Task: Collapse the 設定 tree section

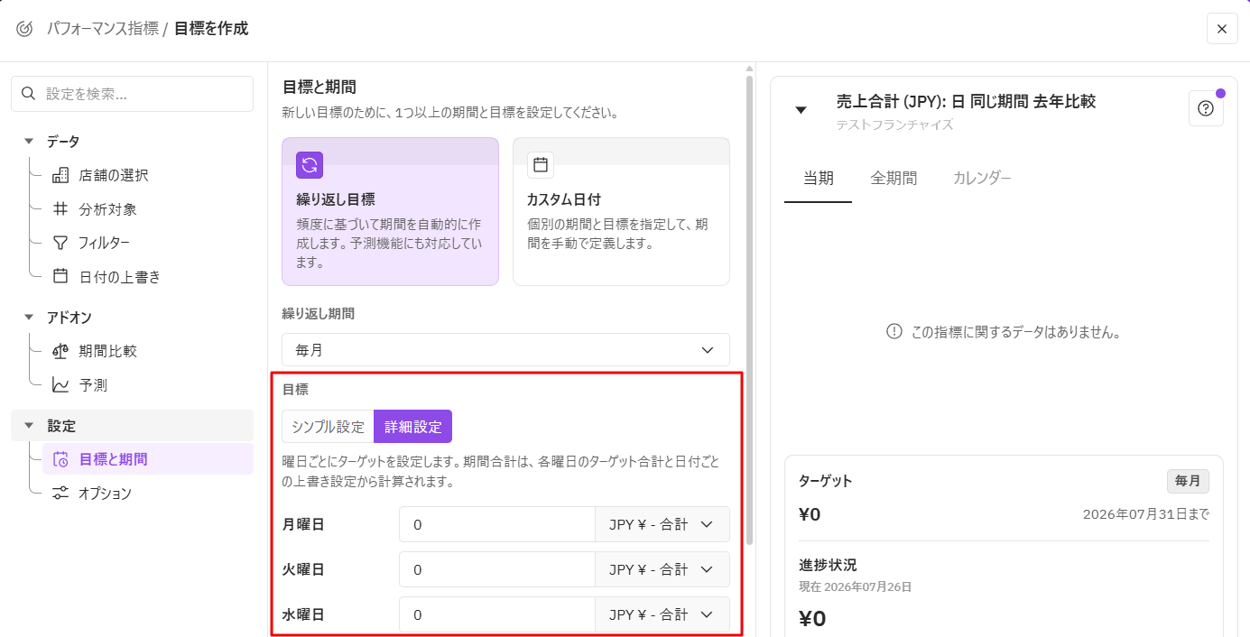Action: click(29, 426)
